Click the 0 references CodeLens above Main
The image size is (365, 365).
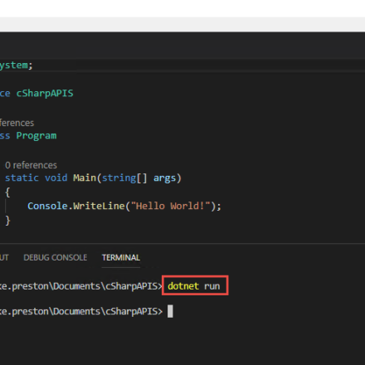pyautogui.click(x=31, y=165)
